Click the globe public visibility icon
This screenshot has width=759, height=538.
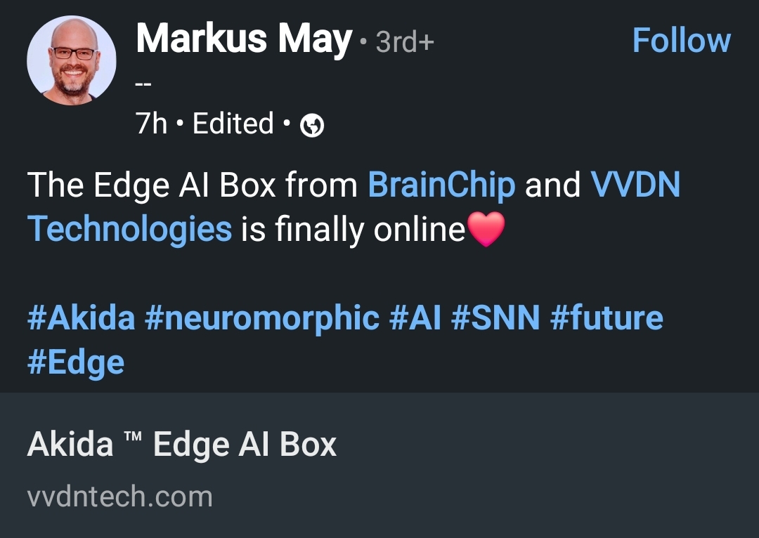pos(312,126)
